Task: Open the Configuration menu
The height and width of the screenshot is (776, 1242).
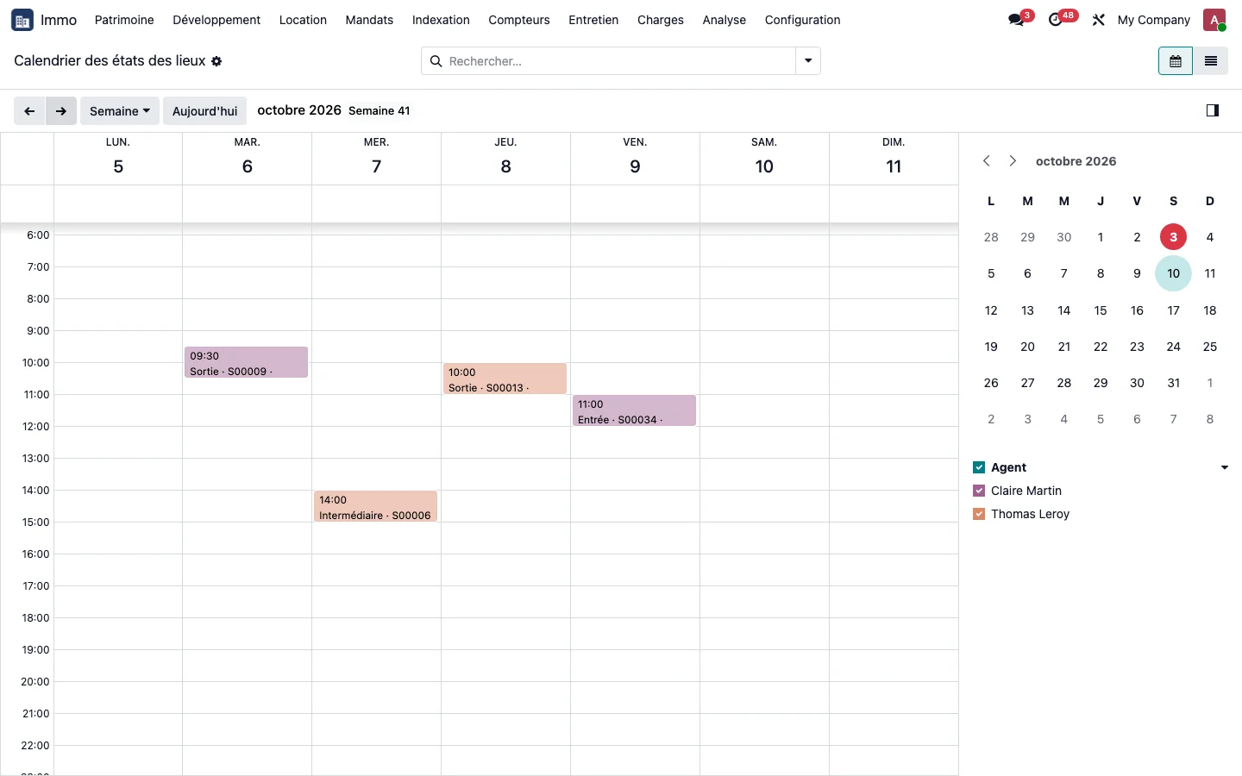Action: [x=802, y=20]
